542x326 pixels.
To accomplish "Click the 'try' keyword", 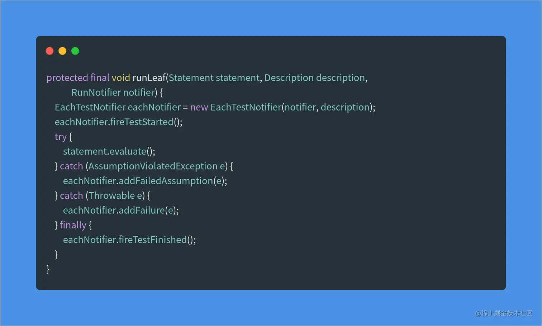I will coord(61,137).
